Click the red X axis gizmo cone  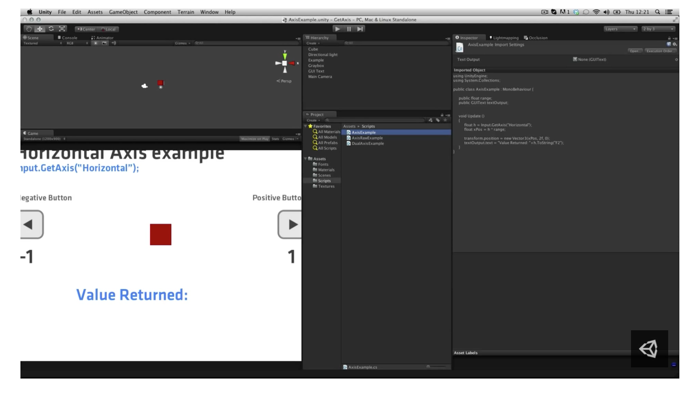point(292,63)
